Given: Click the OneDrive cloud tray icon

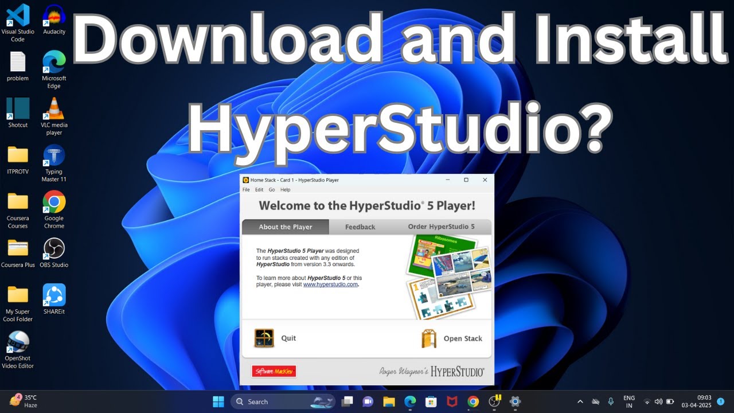Looking at the screenshot, I should [x=596, y=402].
